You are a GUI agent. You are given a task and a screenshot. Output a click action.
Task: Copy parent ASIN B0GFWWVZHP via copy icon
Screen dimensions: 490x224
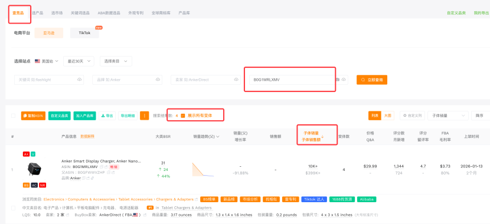tap(109, 172)
